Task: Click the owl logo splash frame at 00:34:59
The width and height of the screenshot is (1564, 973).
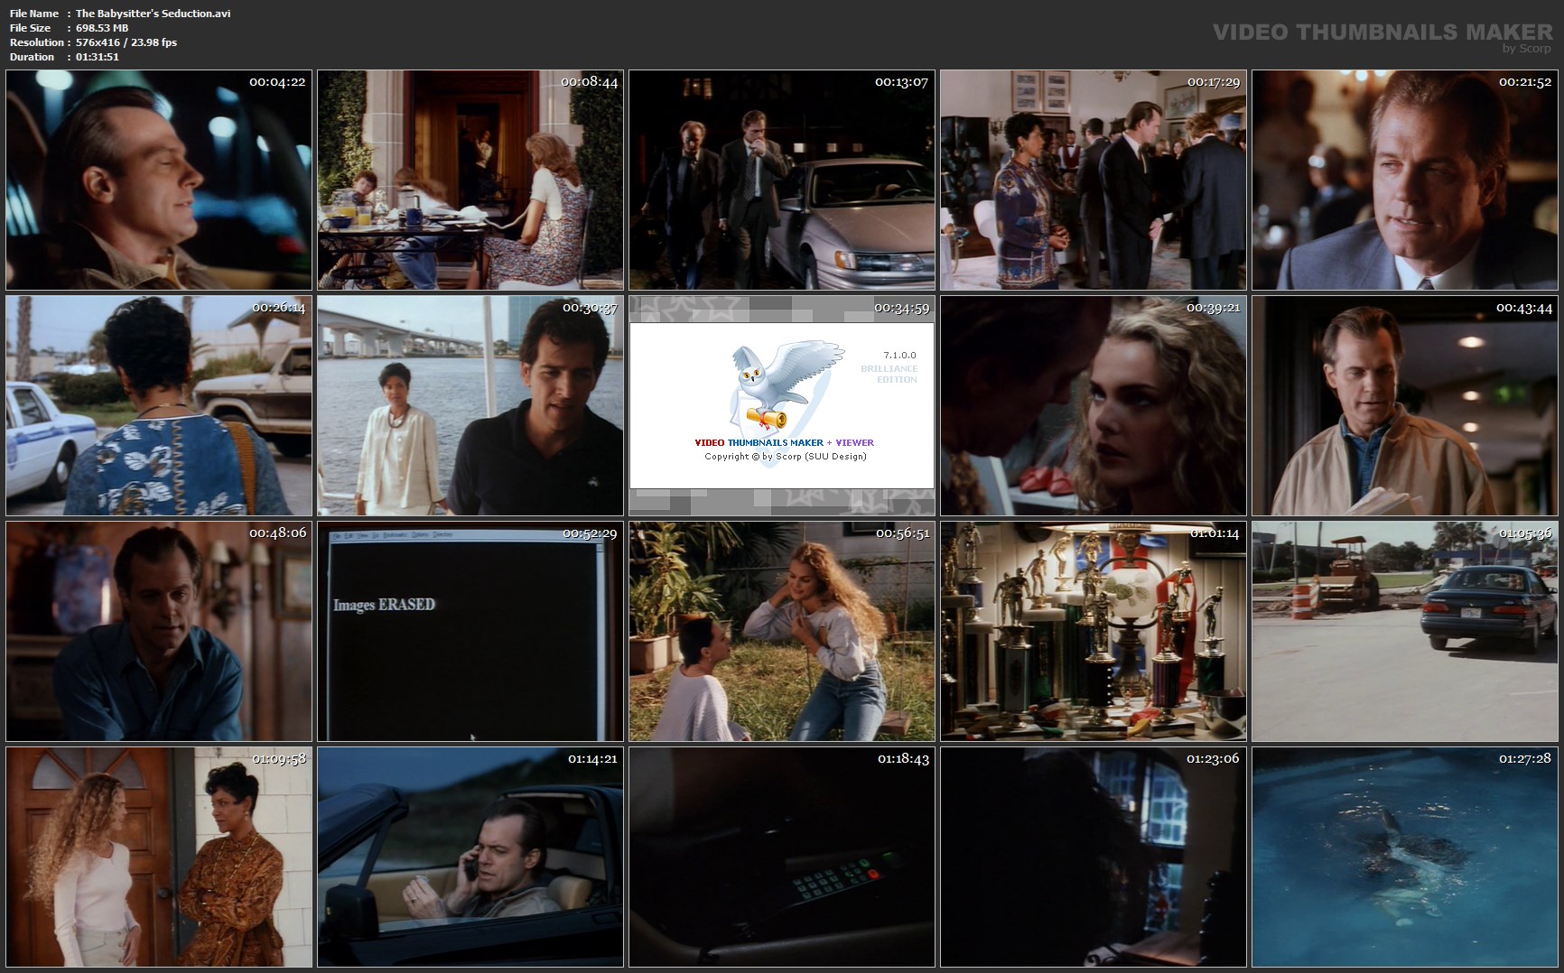Action: coord(782,405)
